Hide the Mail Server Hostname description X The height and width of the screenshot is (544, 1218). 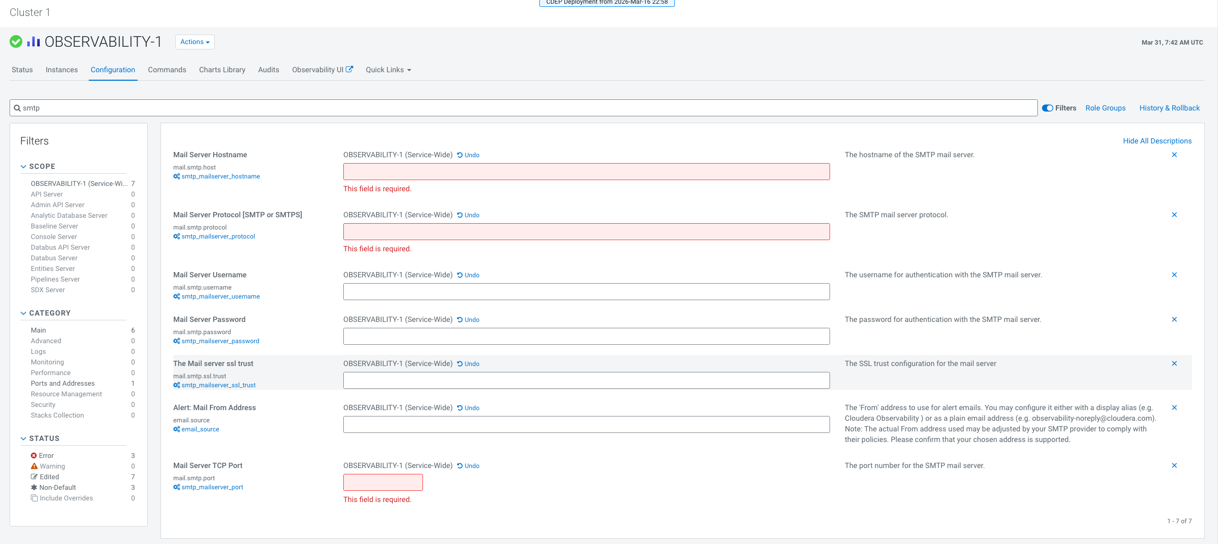point(1174,155)
